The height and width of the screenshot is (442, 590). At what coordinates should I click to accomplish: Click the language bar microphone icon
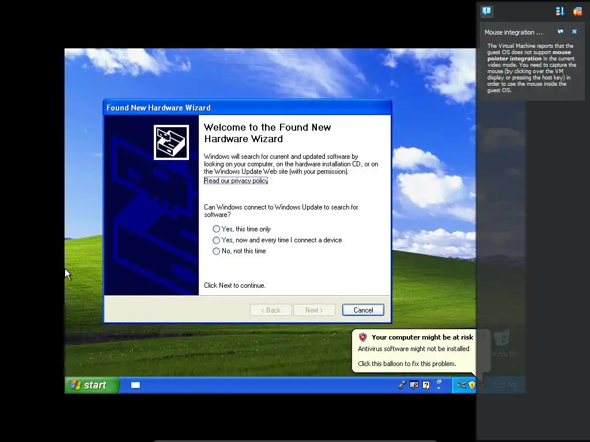tap(402, 384)
